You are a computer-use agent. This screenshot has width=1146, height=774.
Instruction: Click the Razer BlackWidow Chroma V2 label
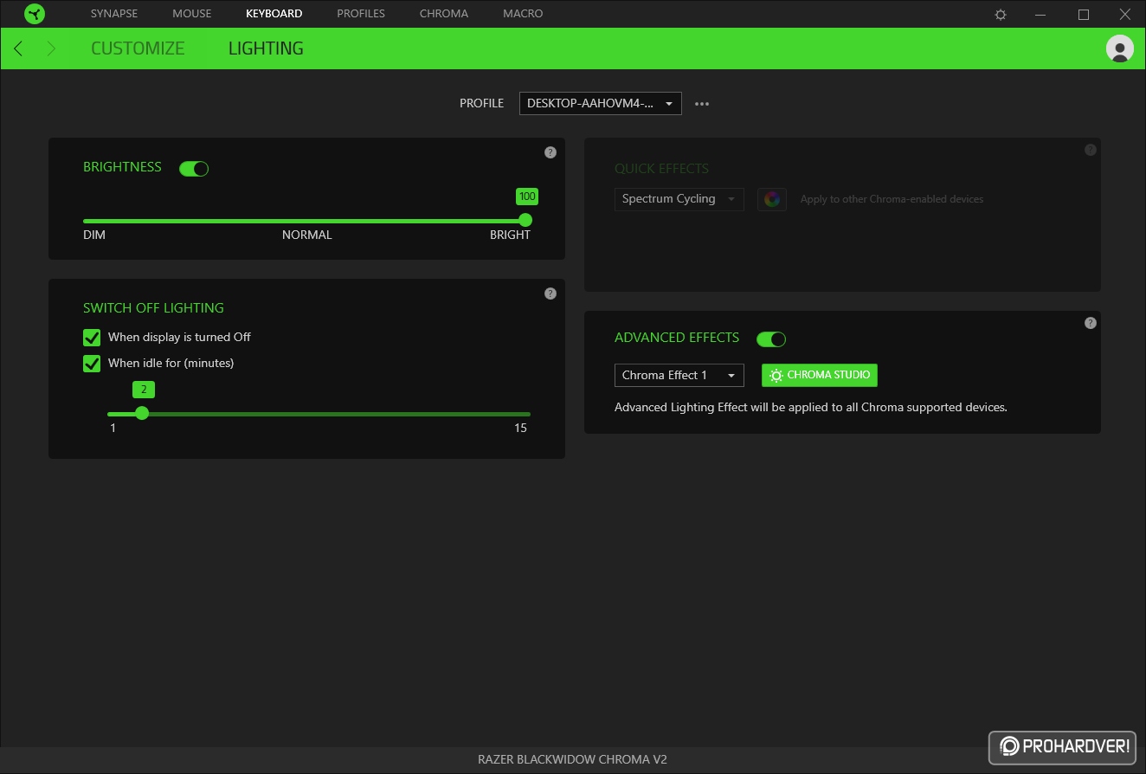coord(572,760)
